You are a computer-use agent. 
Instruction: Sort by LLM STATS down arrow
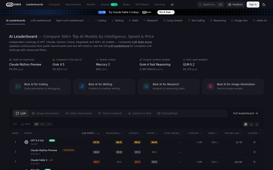[x=99, y=133]
